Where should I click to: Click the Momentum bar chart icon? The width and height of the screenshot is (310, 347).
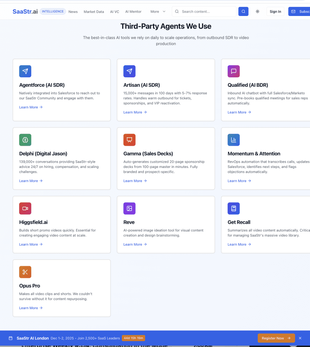(234, 140)
